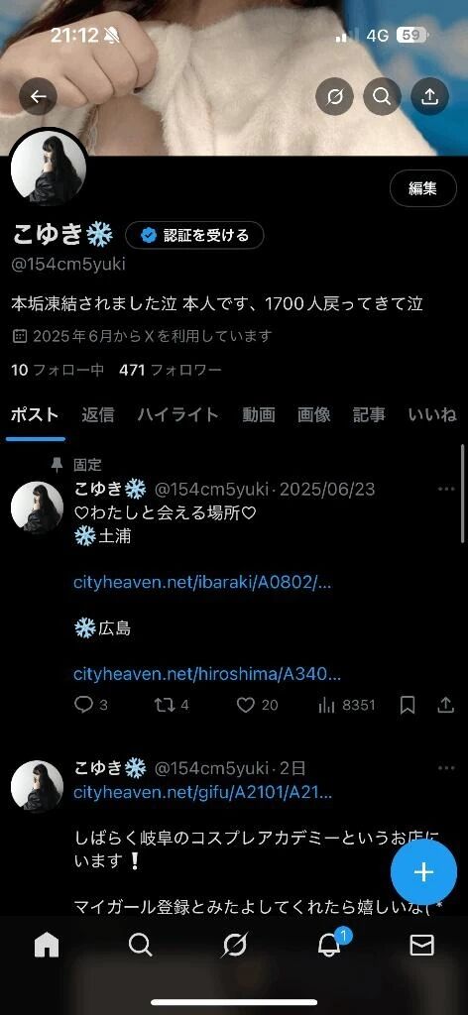Tap the profile search magnifier icon
The image size is (468, 1015).
382,97
